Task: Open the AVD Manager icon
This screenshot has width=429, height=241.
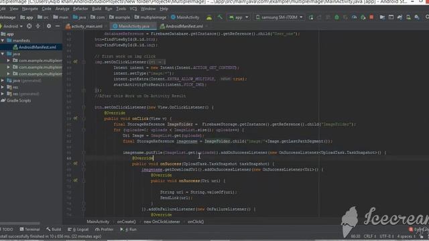Action: click(x=408, y=17)
